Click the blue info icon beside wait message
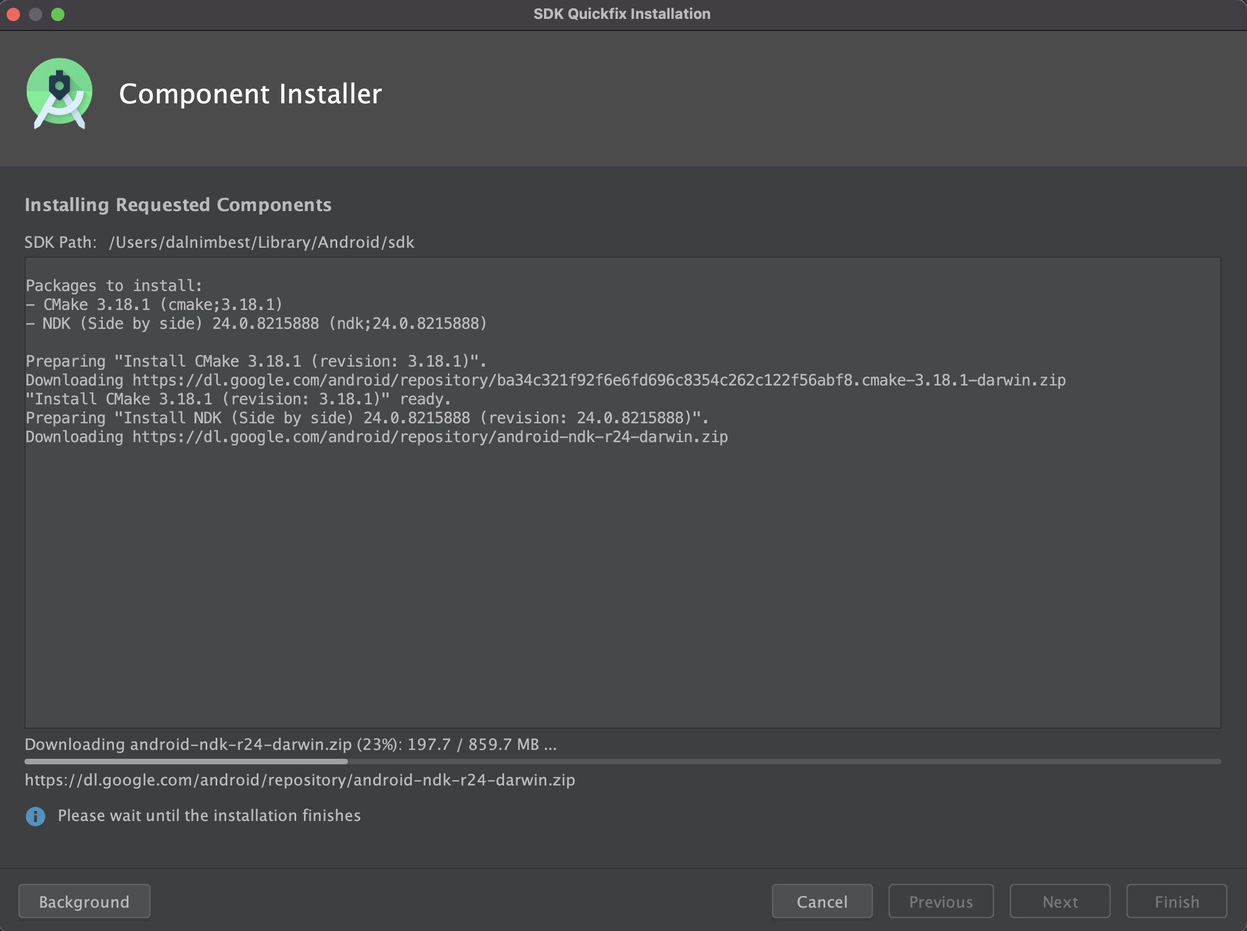The image size is (1247, 931). [x=36, y=816]
